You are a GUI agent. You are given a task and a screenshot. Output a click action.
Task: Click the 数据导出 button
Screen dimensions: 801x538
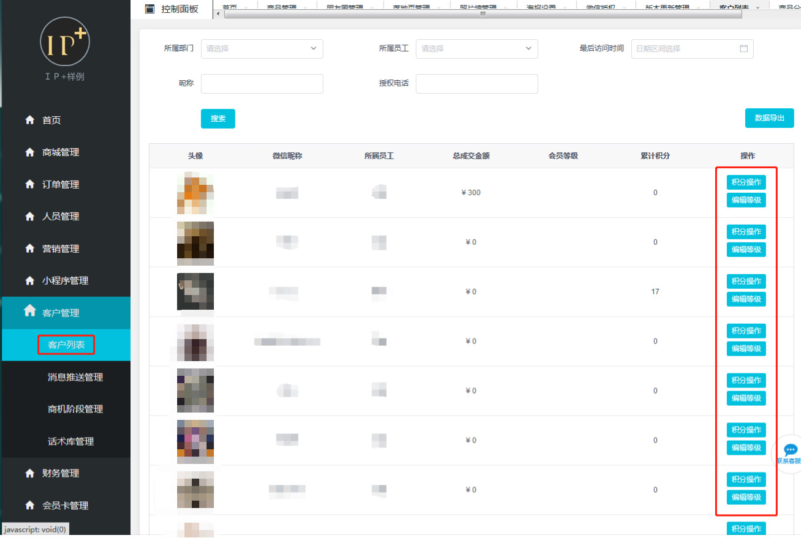click(769, 118)
